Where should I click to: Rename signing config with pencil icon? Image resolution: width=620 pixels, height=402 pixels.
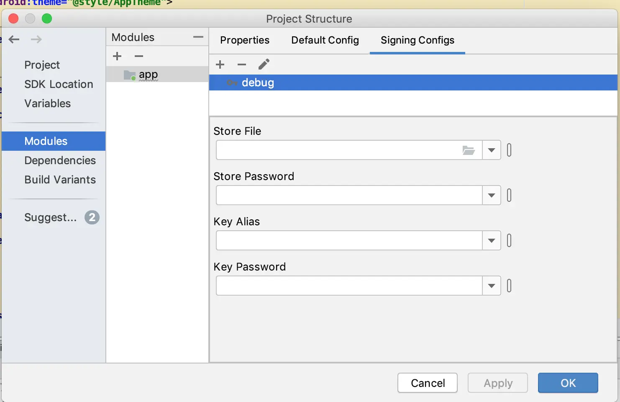pyautogui.click(x=264, y=64)
